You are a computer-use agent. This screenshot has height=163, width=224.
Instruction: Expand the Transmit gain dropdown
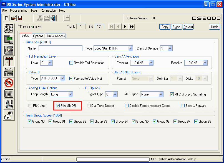(151, 63)
